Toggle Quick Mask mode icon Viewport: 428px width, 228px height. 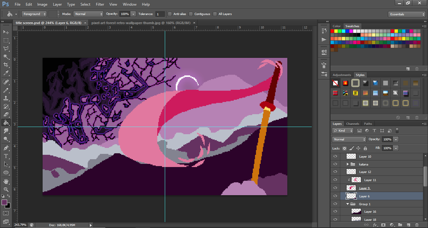6,213
